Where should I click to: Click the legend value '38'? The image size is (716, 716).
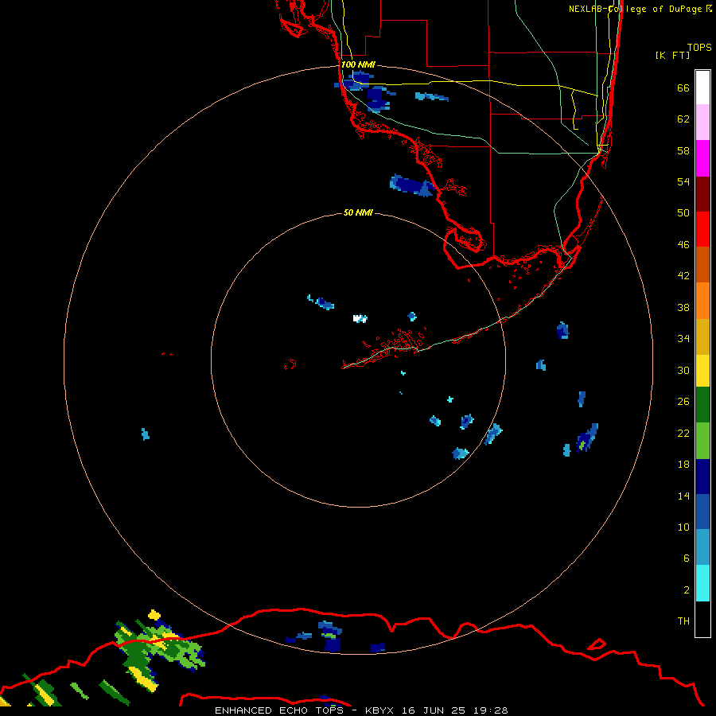coord(683,308)
